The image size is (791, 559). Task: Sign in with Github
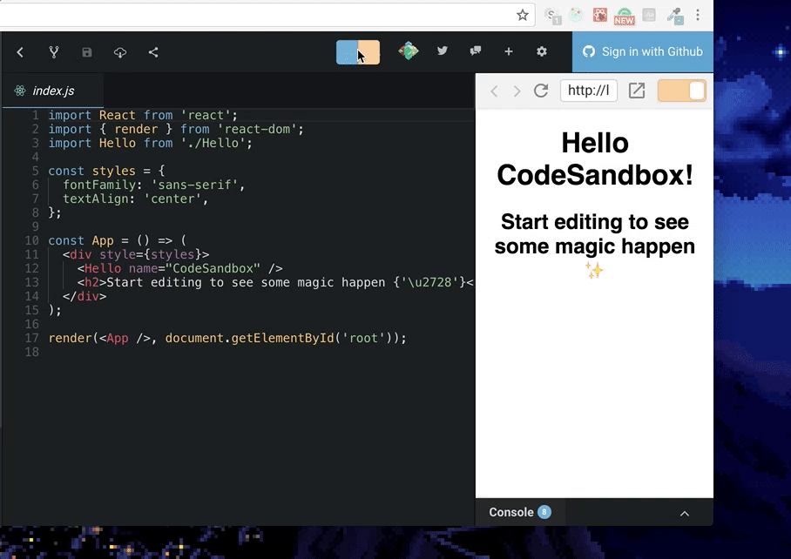(x=643, y=52)
